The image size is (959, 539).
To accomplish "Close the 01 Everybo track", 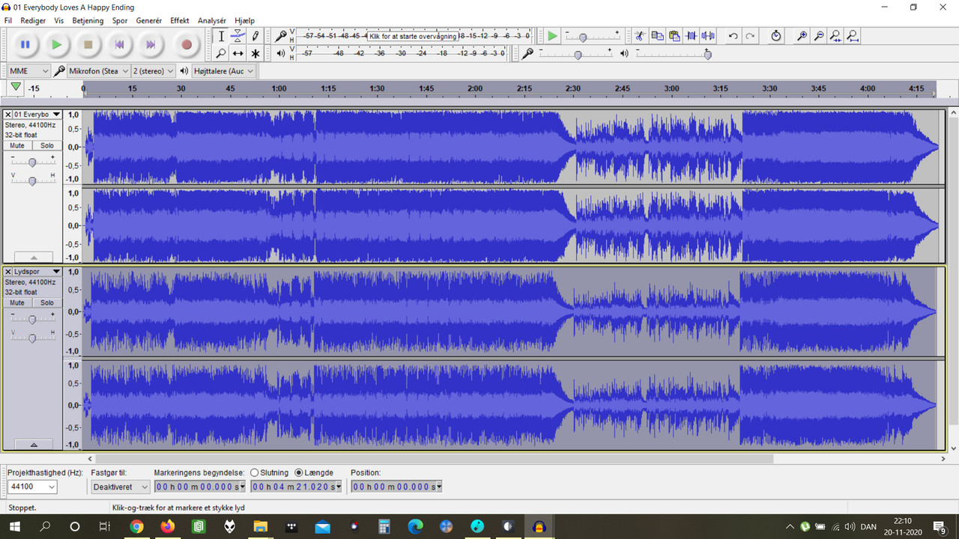I will click(8, 115).
